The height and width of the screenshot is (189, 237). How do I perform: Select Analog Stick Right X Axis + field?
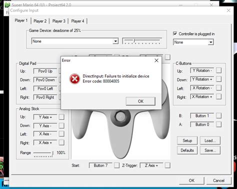[45, 143]
